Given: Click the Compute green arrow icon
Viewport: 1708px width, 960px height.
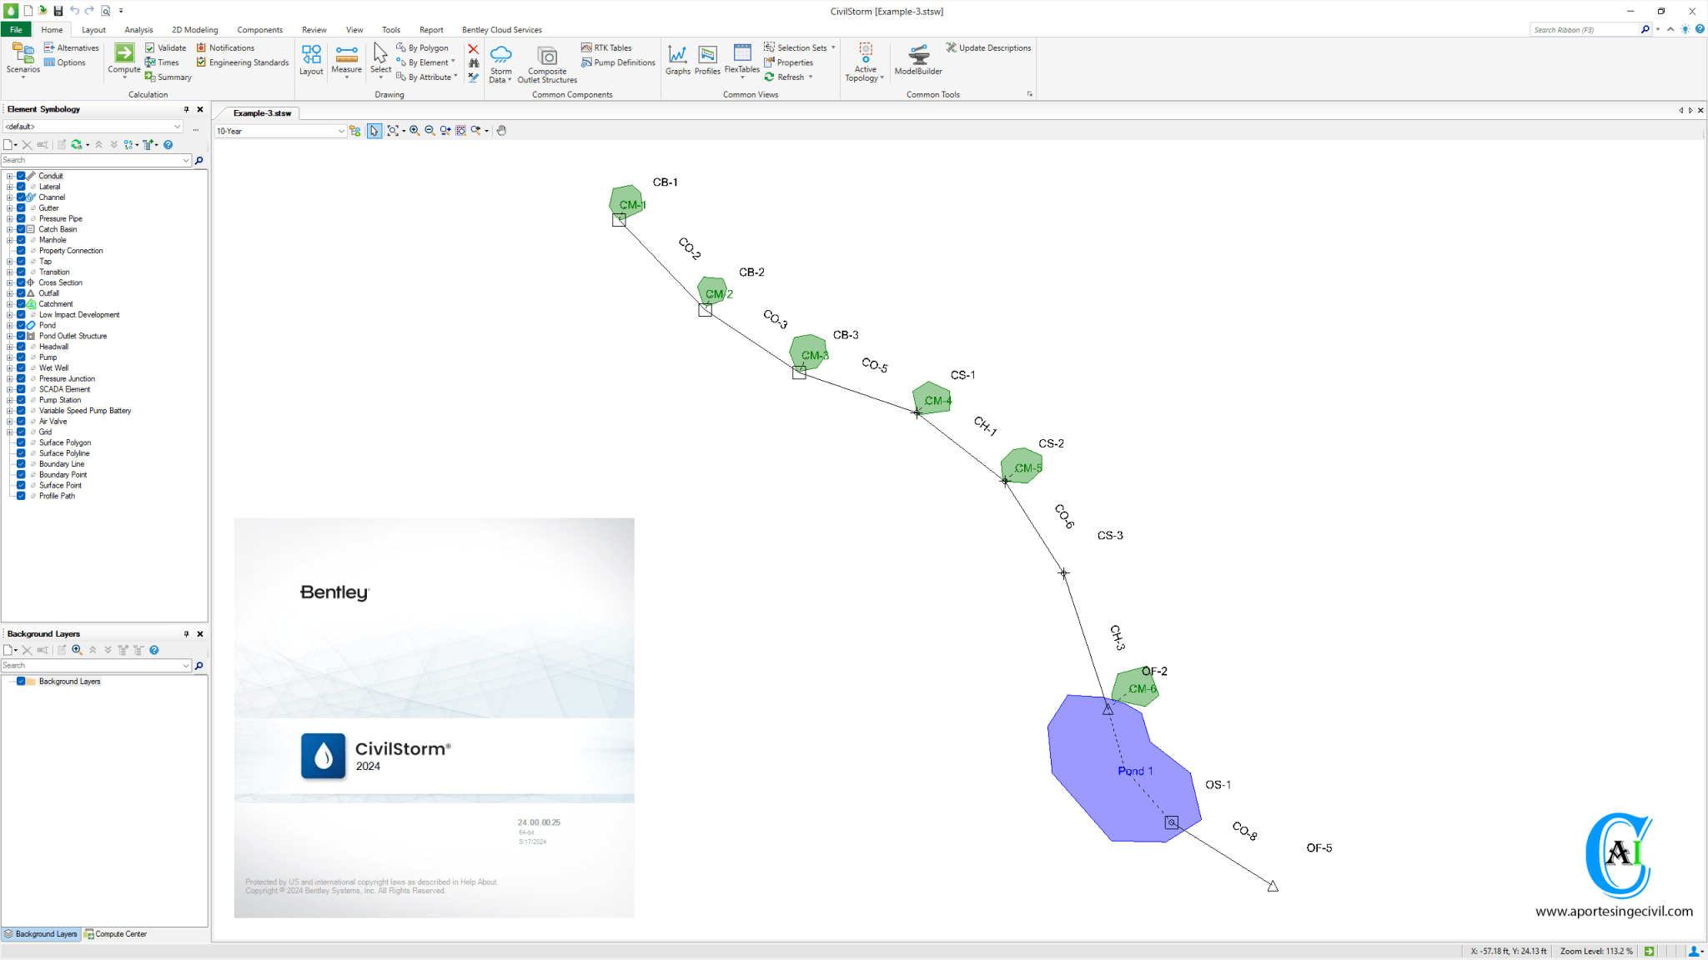Looking at the screenshot, I should coord(124,54).
